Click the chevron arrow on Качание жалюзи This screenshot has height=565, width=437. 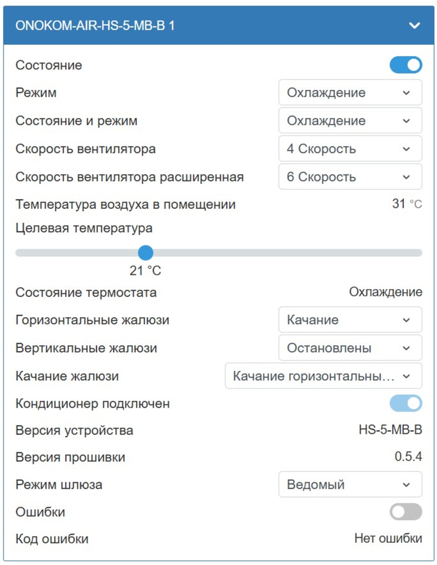tap(406, 376)
